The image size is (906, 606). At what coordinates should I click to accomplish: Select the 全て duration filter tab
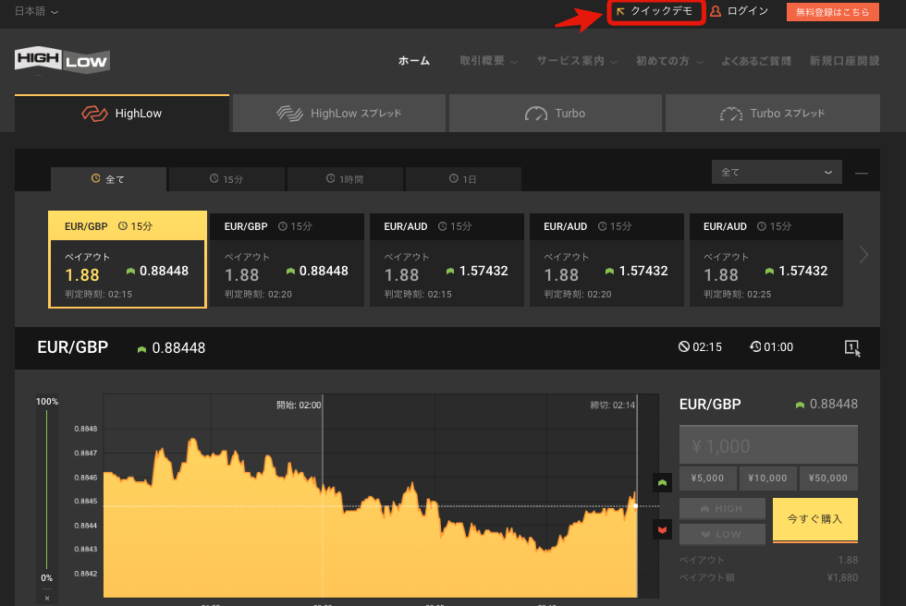tap(109, 179)
